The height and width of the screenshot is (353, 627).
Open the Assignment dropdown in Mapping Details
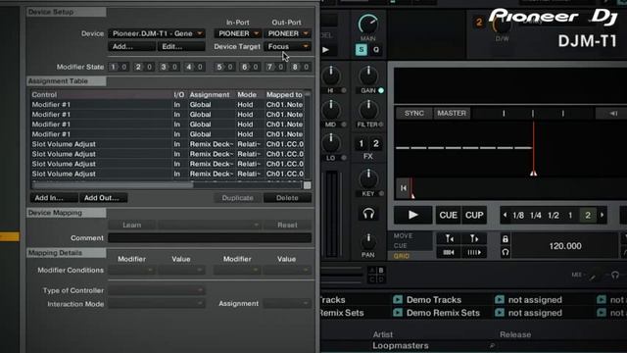(287, 304)
